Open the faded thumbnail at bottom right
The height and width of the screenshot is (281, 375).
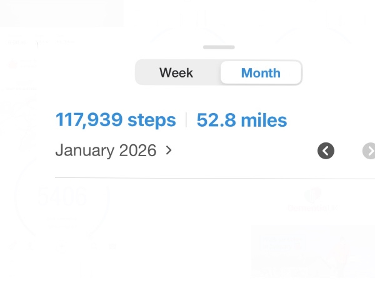pyautogui.click(x=312, y=250)
